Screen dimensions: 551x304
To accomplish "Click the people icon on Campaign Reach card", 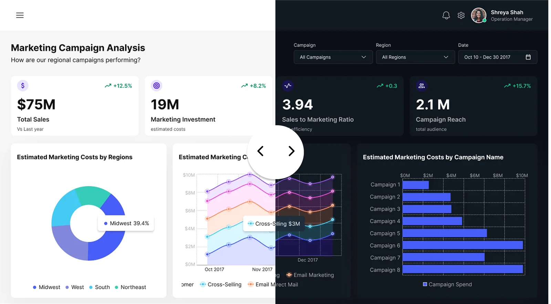I will 422,86.
